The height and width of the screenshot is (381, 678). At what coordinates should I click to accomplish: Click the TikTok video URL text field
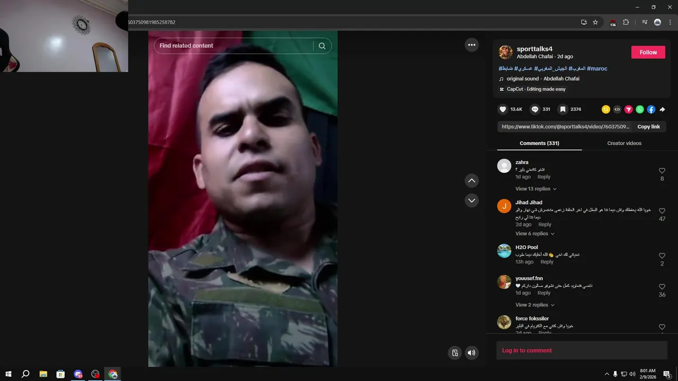565,127
